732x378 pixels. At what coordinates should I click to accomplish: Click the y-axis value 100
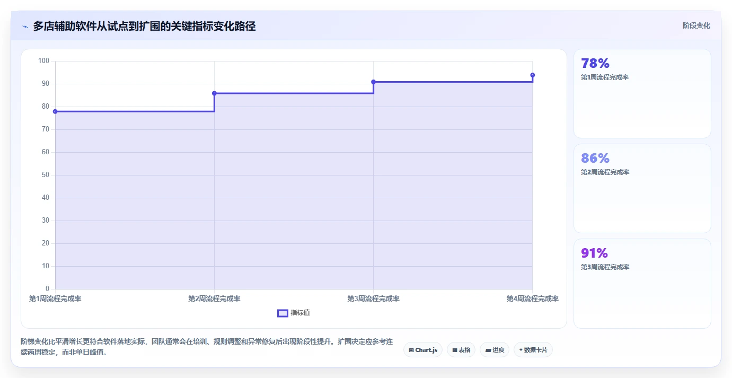tap(43, 61)
